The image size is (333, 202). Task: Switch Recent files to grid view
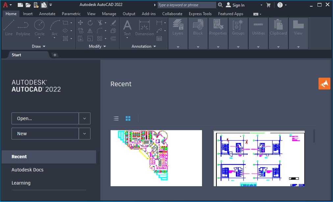tap(128, 118)
